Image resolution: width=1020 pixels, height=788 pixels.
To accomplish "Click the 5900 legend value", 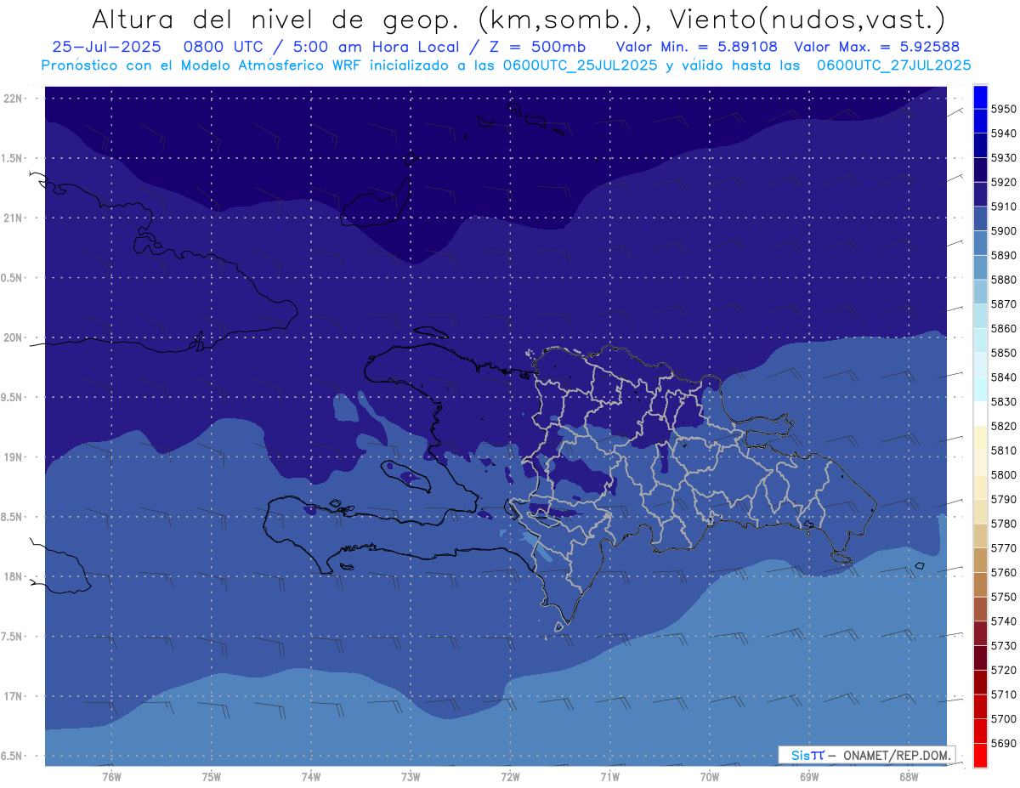I will pos(1003,231).
